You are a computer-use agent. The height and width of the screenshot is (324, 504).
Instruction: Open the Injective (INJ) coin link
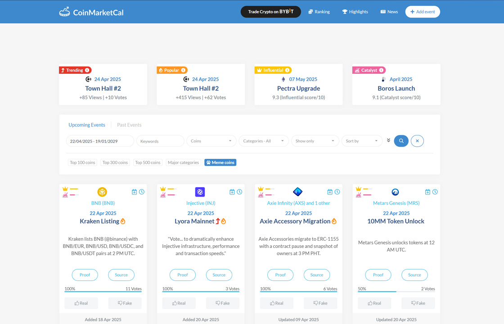coord(201,203)
